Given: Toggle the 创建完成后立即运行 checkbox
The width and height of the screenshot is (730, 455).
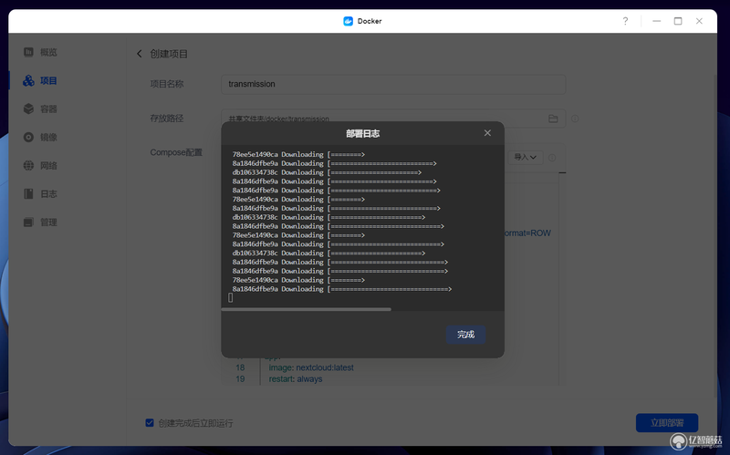Looking at the screenshot, I should point(150,423).
